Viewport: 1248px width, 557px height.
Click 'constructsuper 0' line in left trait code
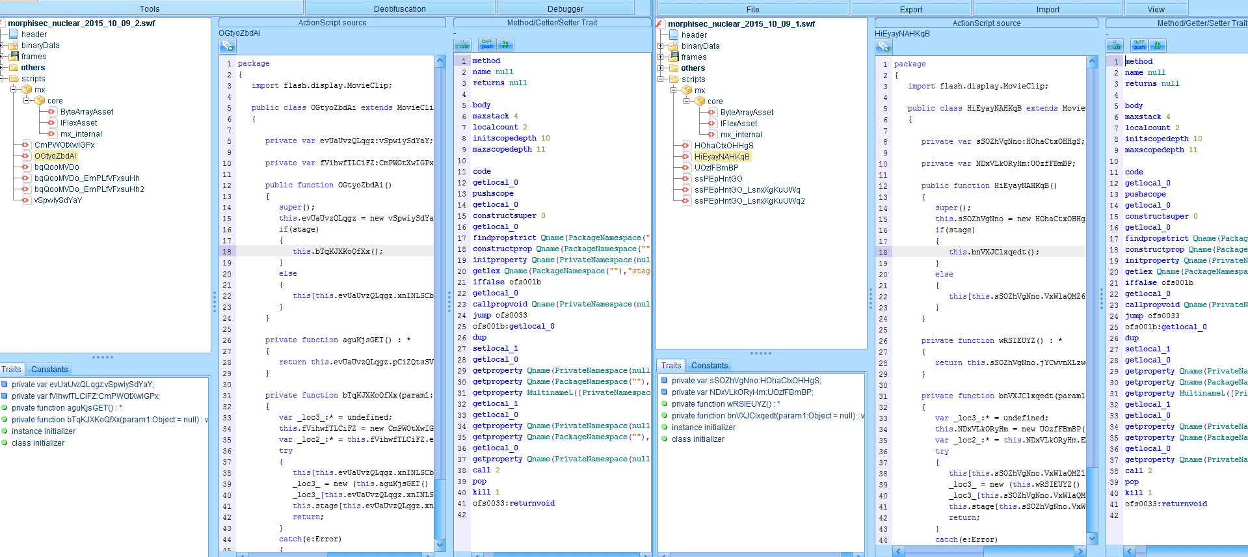tap(509, 215)
